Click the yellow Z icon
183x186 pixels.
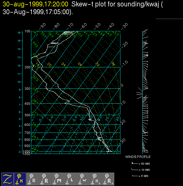pyautogui.click(x=7, y=179)
